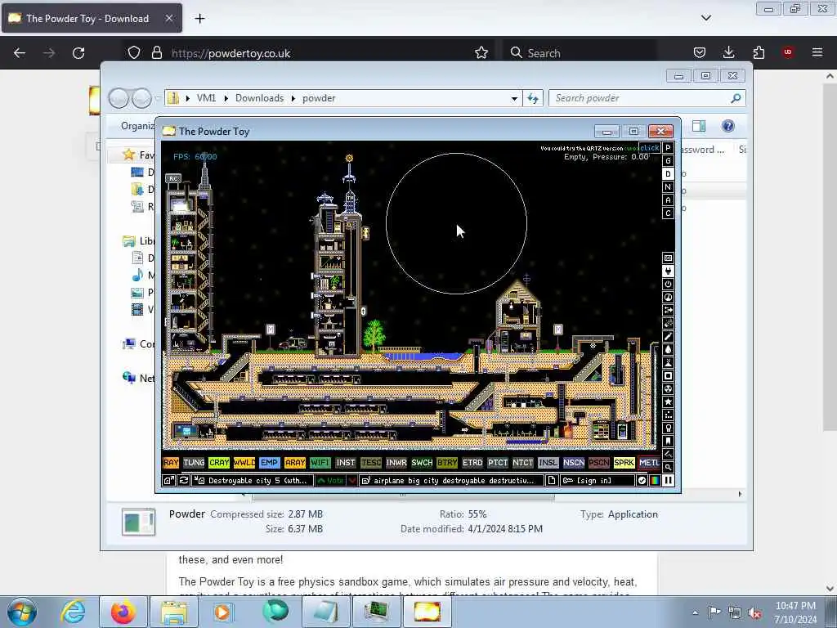Viewport: 837px width, 628px height.
Task: Switch to Nothing display mode N
Action: [x=668, y=187]
